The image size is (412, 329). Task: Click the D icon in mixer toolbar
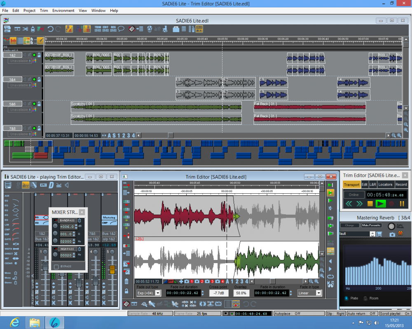(x=51, y=185)
